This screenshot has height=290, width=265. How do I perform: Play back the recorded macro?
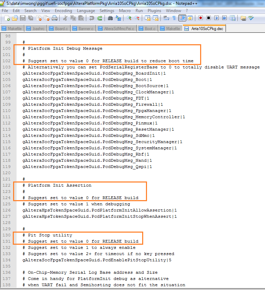[216, 18]
